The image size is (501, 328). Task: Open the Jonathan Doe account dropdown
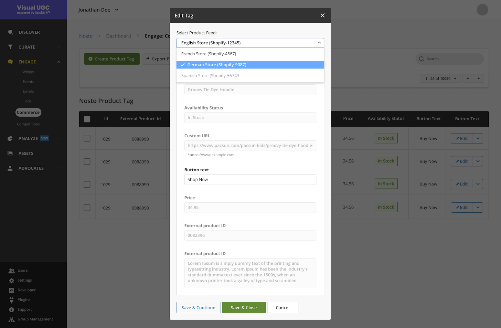(x=98, y=10)
